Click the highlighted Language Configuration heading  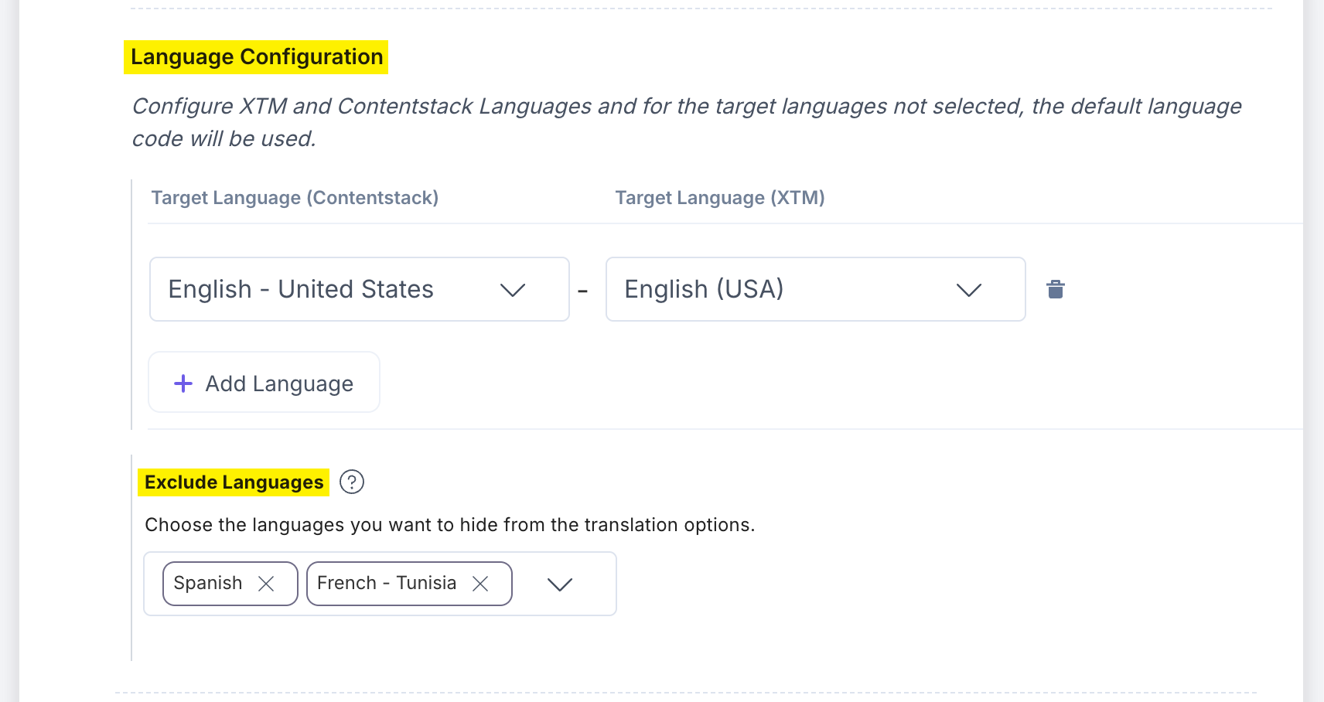[x=256, y=56]
